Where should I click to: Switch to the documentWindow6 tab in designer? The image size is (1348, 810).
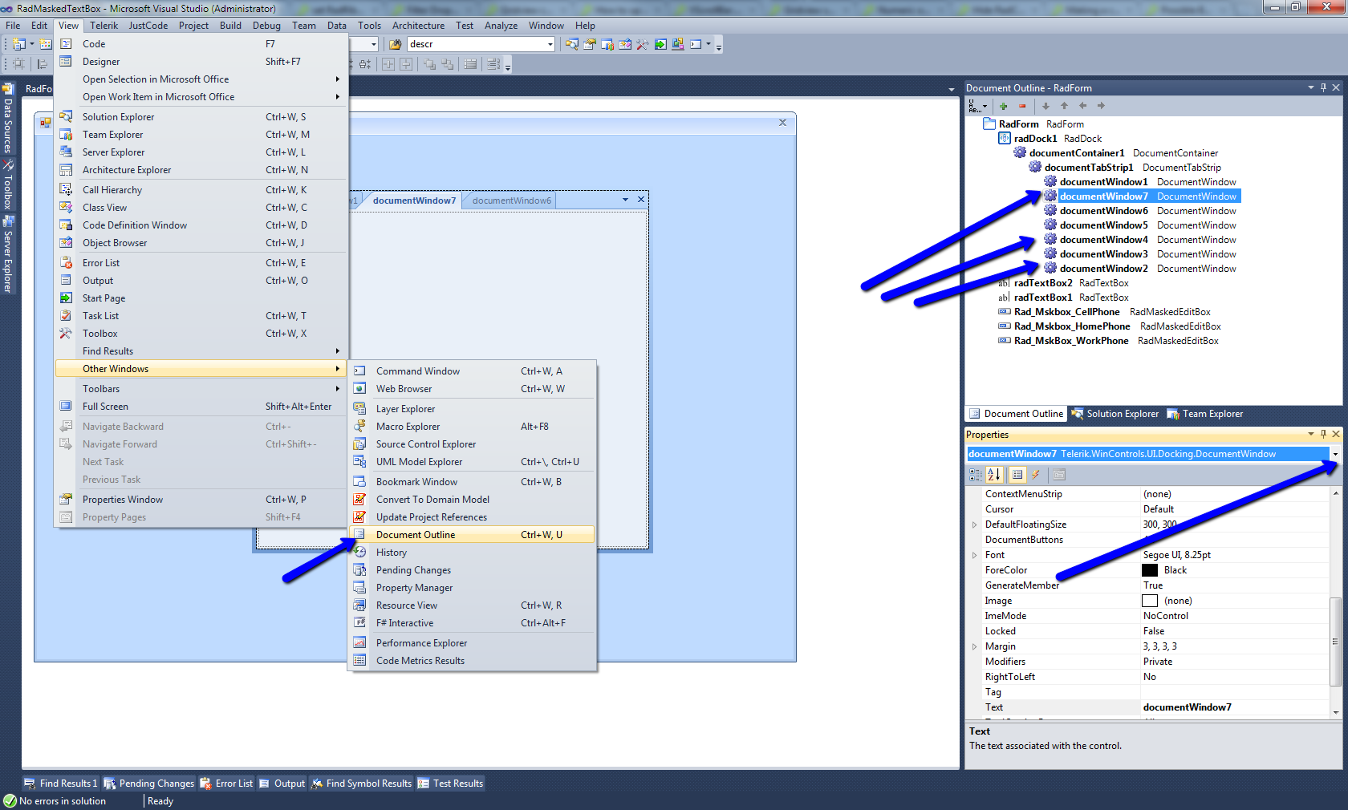512,200
